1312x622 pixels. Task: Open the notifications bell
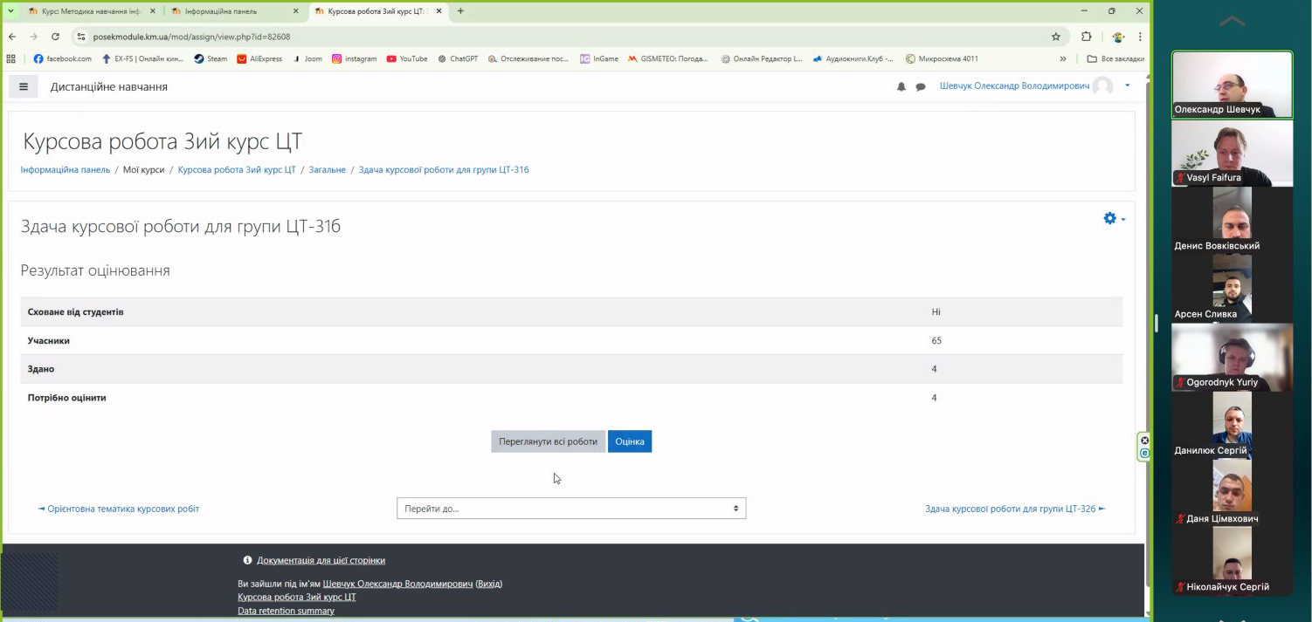click(901, 87)
